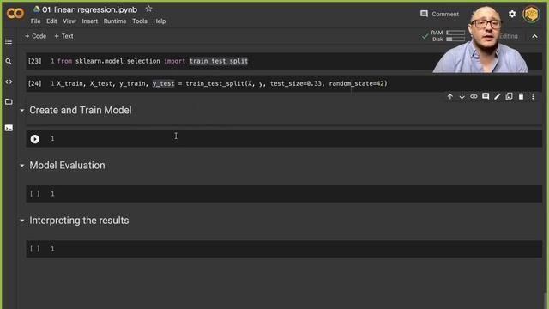This screenshot has height=309, width=549.
Task: Run the empty cell under Create and Train Model
Action: tap(34, 139)
